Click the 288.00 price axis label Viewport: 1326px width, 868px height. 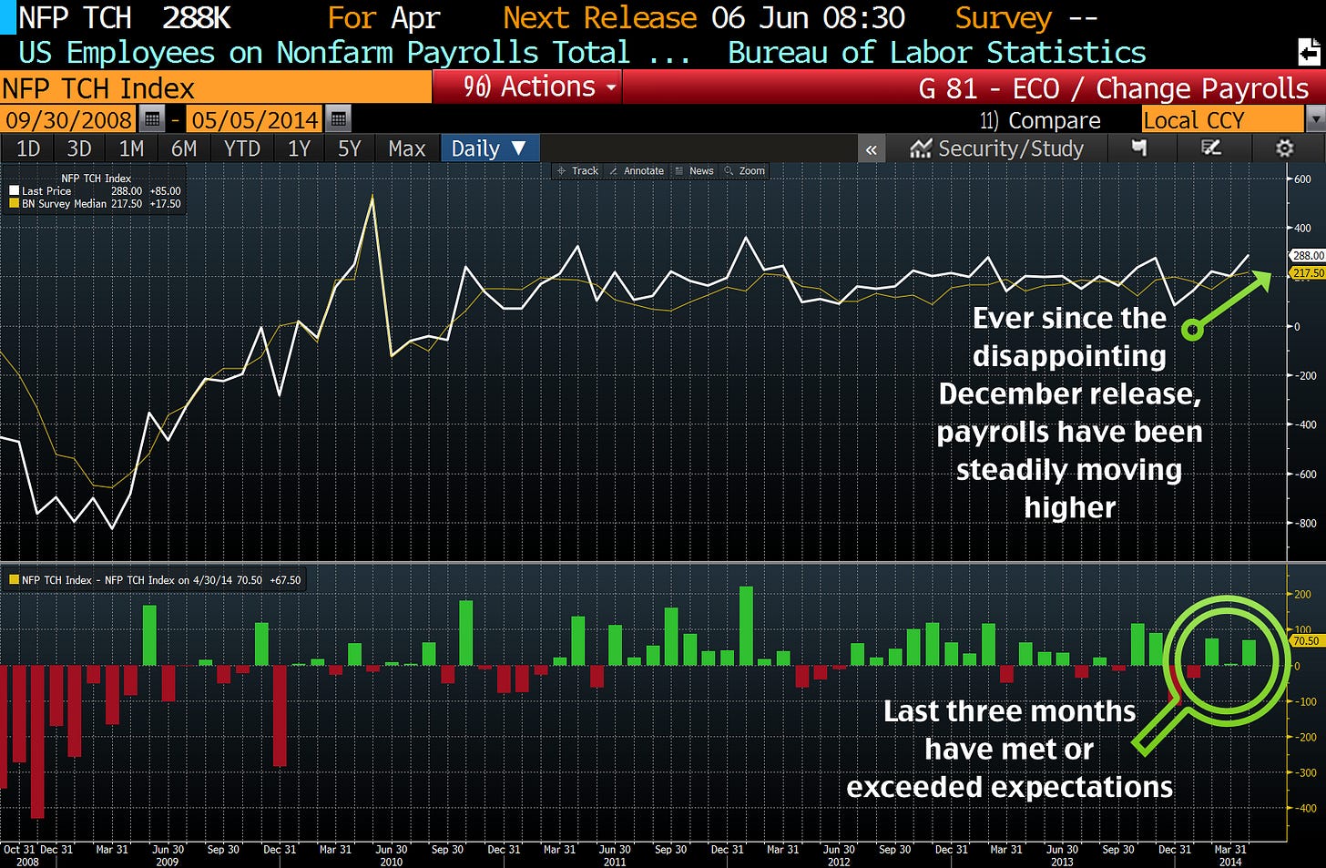click(x=1308, y=256)
